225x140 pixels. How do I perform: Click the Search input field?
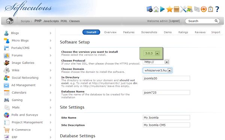[x=202, y=21]
